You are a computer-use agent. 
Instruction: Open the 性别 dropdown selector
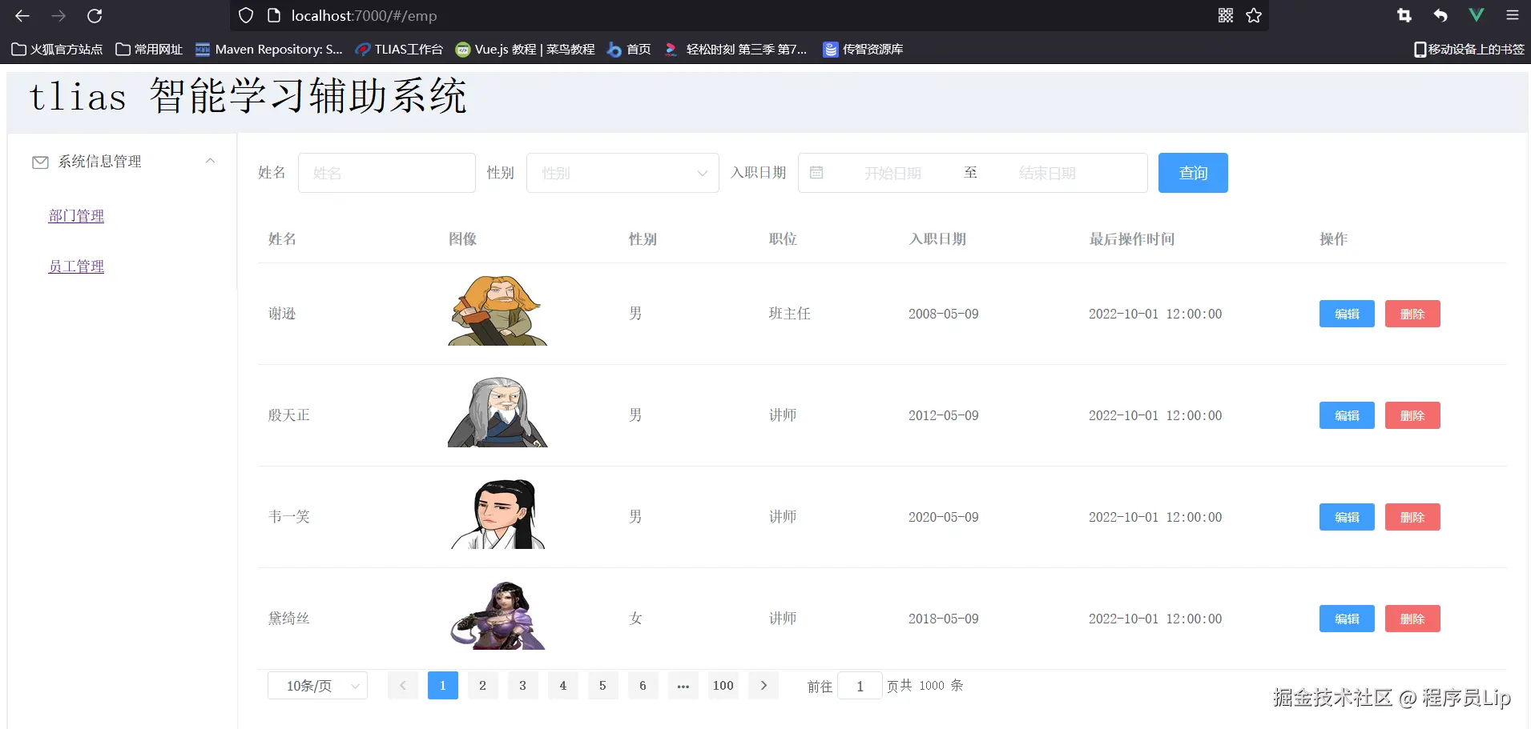tap(622, 173)
